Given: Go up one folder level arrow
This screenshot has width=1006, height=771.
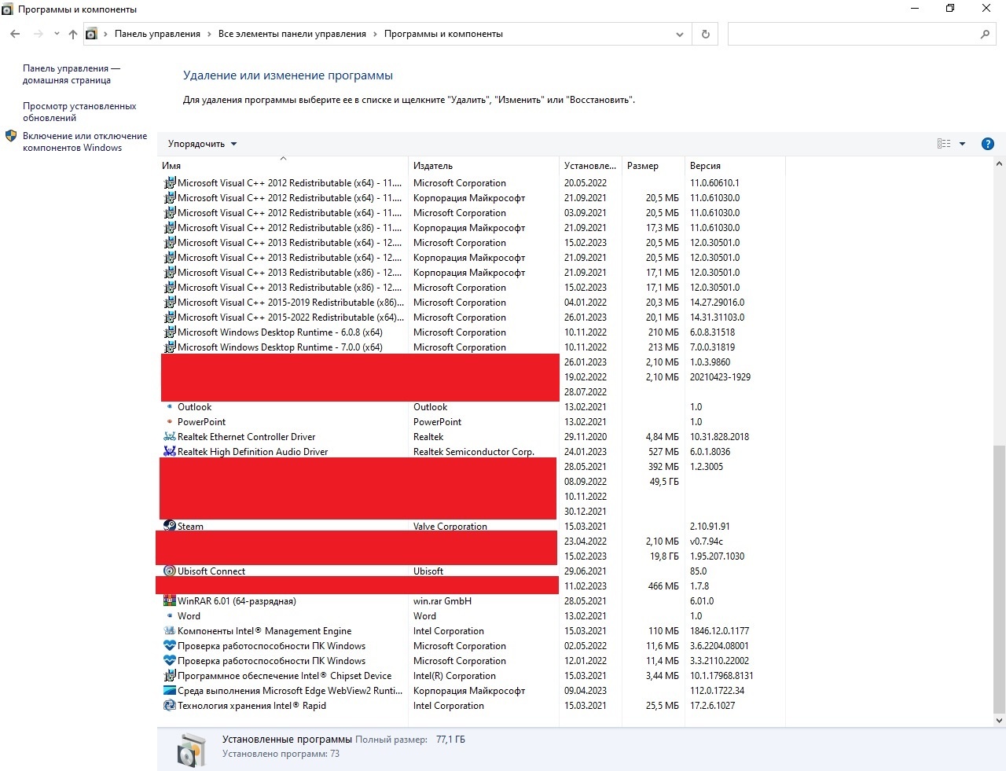Looking at the screenshot, I should point(73,34).
